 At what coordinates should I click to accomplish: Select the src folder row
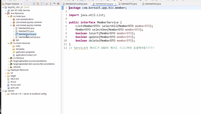click(x=12, y=73)
